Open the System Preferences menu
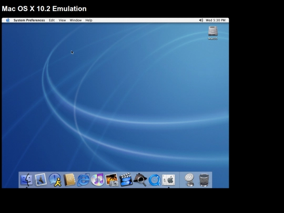 [x=29, y=21]
